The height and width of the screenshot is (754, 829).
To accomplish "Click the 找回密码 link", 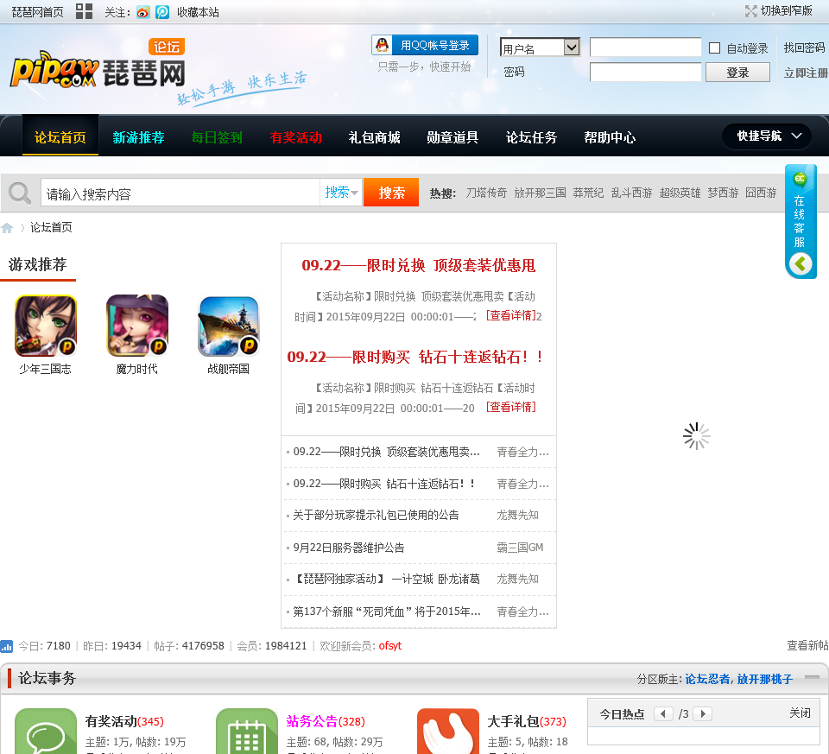I will point(804,48).
